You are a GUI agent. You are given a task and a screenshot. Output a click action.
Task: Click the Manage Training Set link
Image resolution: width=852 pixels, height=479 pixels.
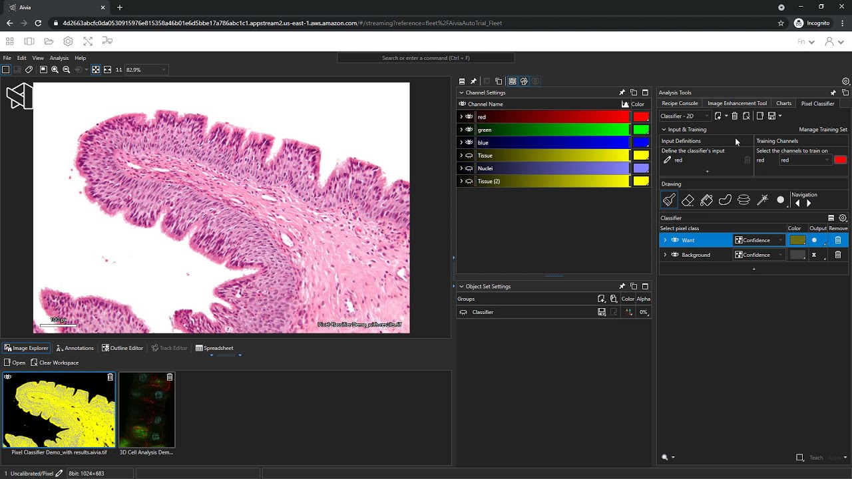(x=823, y=130)
